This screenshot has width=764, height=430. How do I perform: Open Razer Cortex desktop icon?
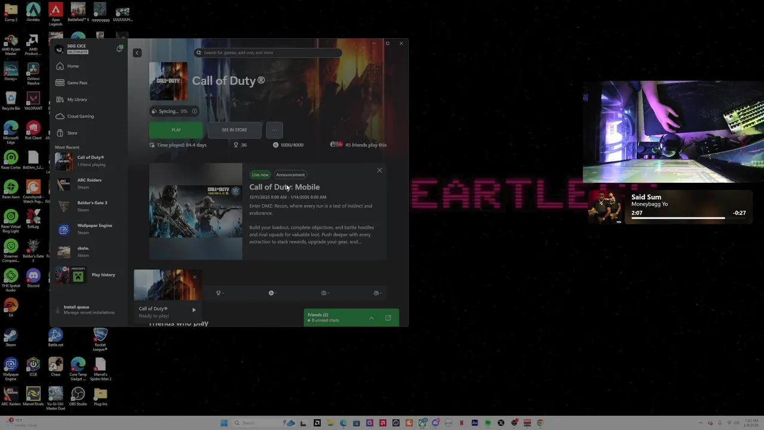coord(11,160)
